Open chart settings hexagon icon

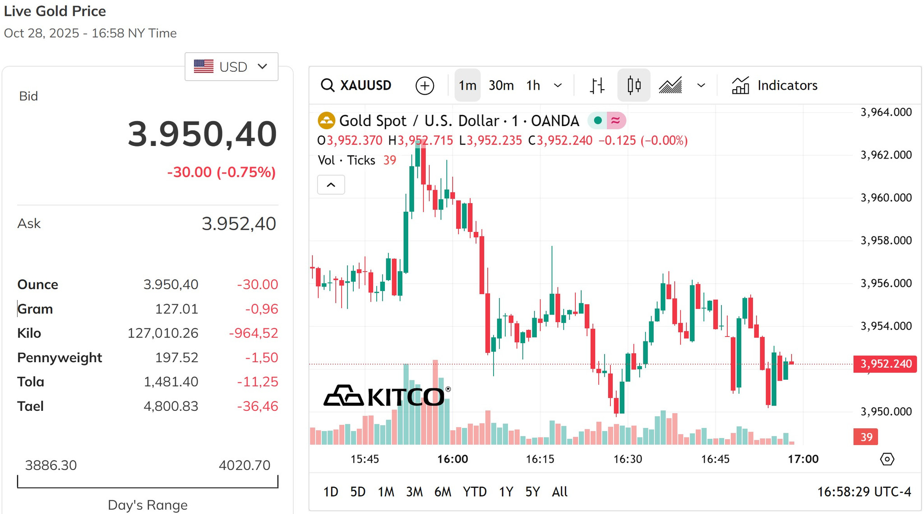887,459
